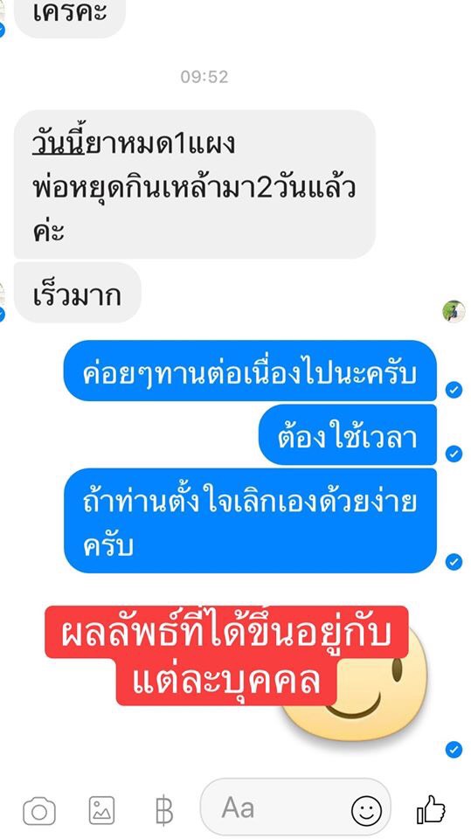
Task: Select the ต้องใช้เวลา sent bubble
Action: tap(348, 434)
